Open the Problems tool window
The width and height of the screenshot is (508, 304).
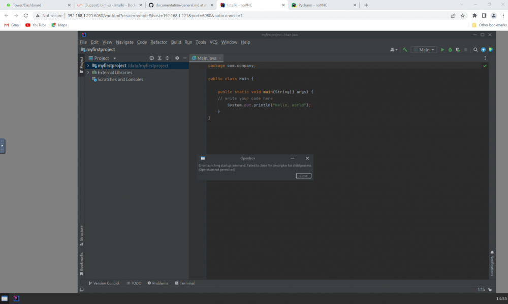[158, 283]
